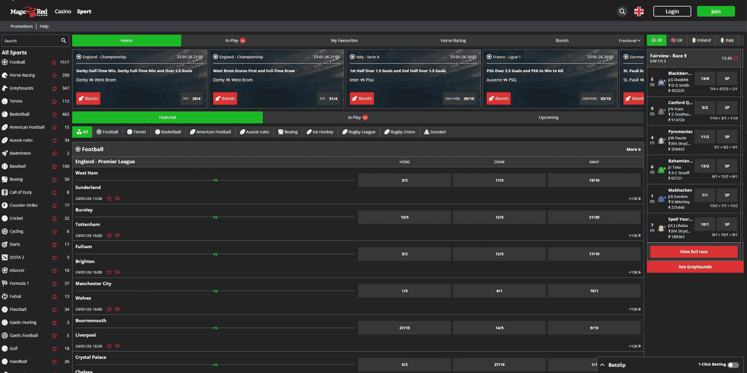Select the Football icon in the sports sidebar
747x373 pixels.
pyautogui.click(x=5, y=62)
